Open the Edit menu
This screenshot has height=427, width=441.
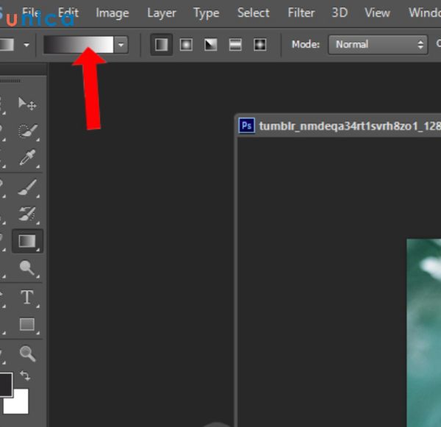[68, 13]
